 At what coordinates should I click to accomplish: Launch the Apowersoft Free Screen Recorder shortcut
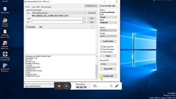(5, 68)
